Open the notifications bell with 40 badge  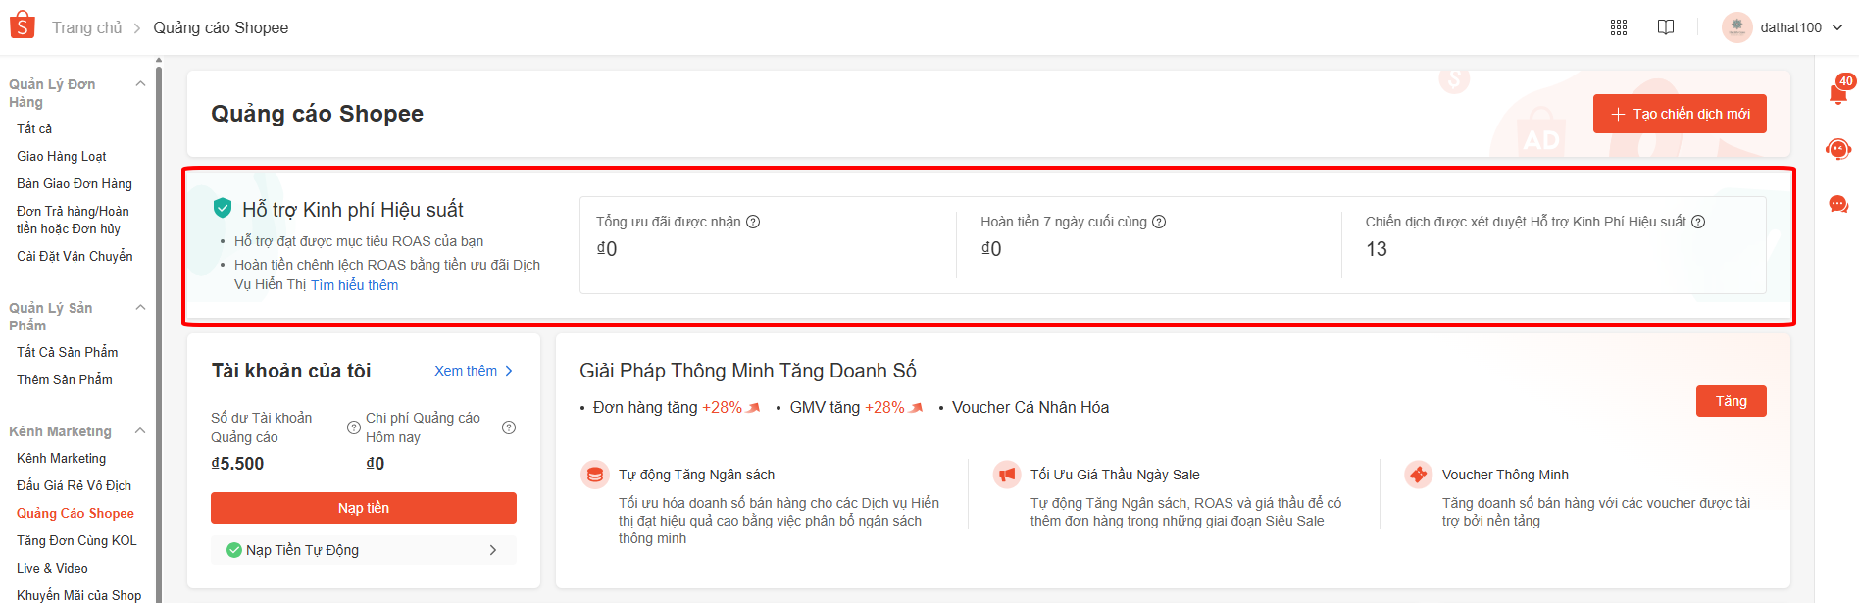tap(1838, 93)
